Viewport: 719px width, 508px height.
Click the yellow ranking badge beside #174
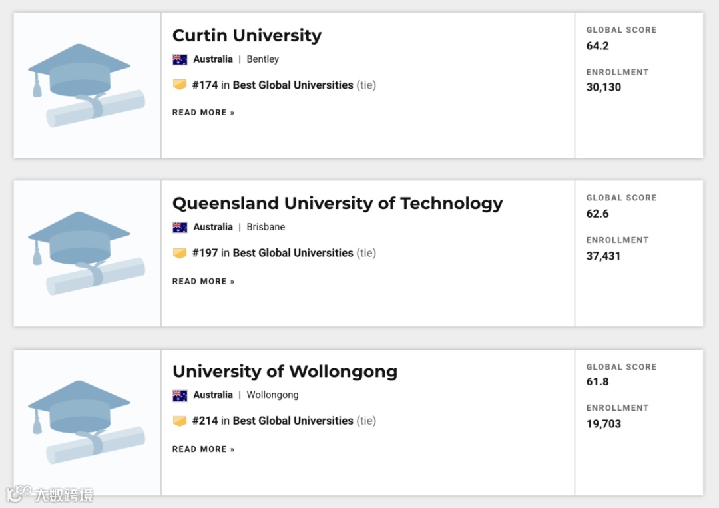click(180, 85)
